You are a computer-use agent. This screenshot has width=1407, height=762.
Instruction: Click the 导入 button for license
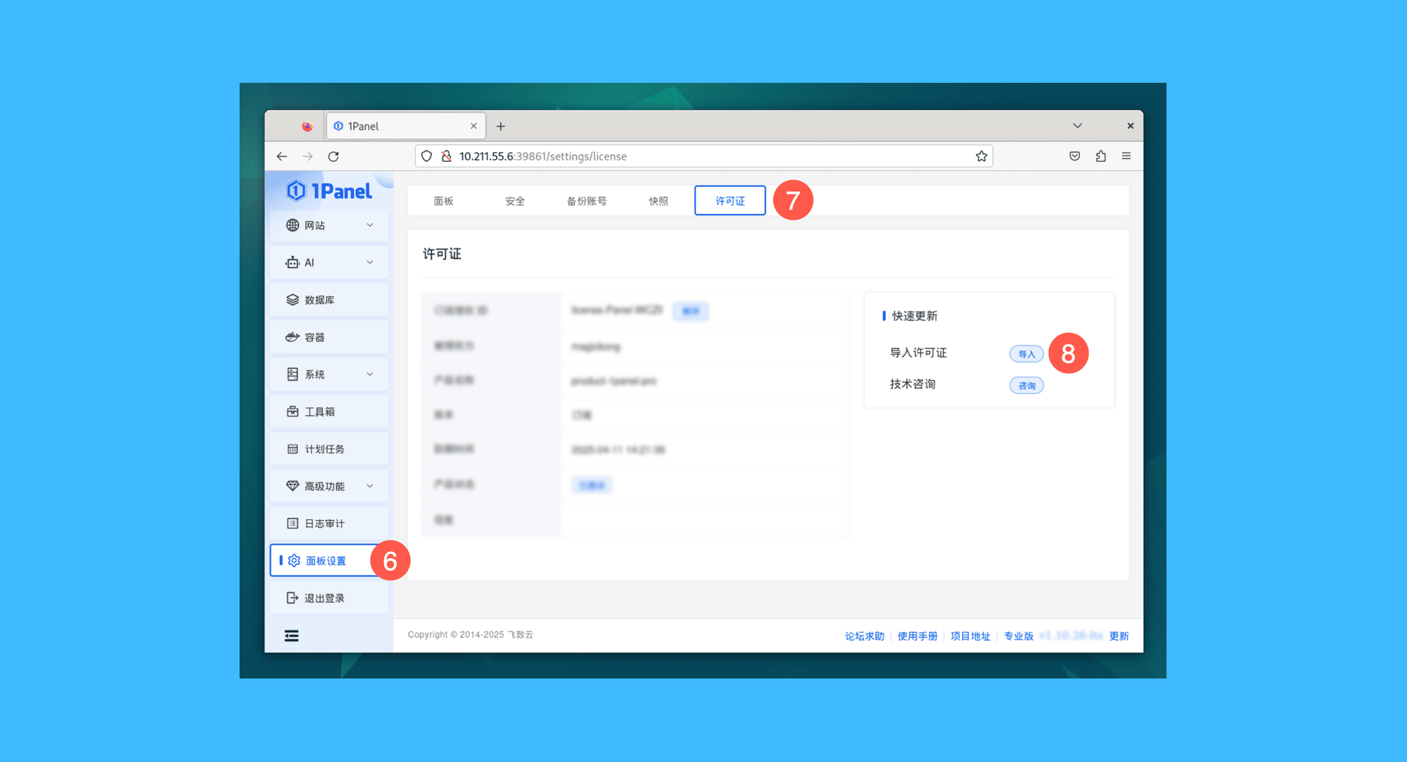tap(1026, 354)
